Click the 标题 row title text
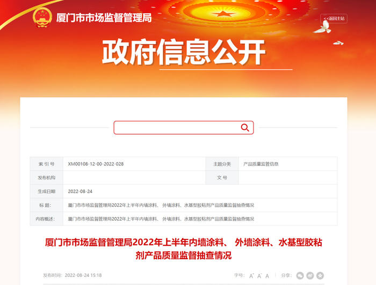Screen dimensions: 376x285 pos(161,205)
